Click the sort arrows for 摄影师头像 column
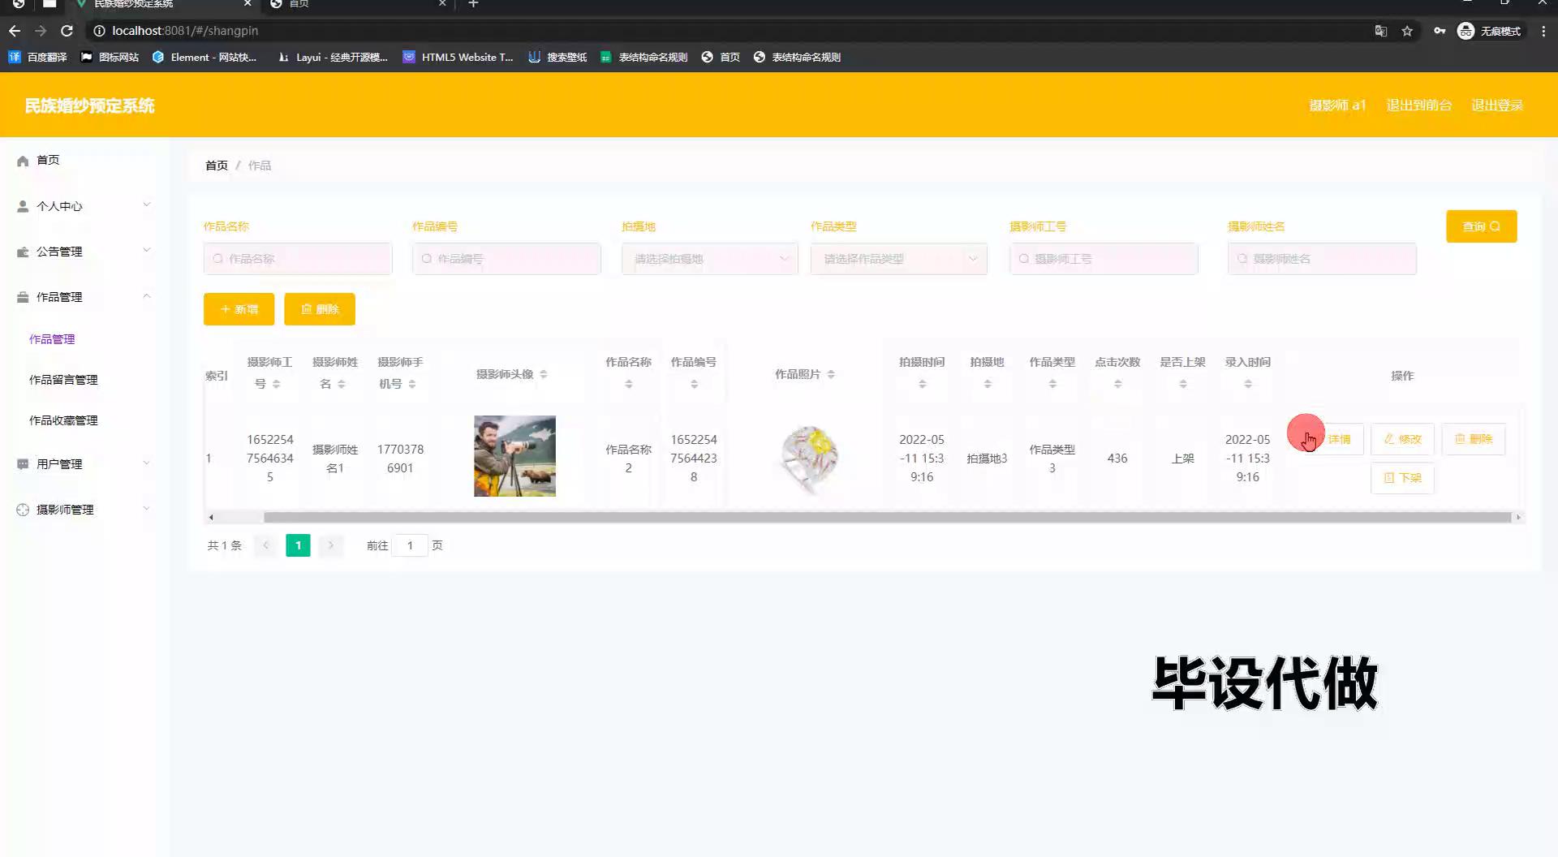Viewport: 1558px width, 857px height. tap(544, 374)
